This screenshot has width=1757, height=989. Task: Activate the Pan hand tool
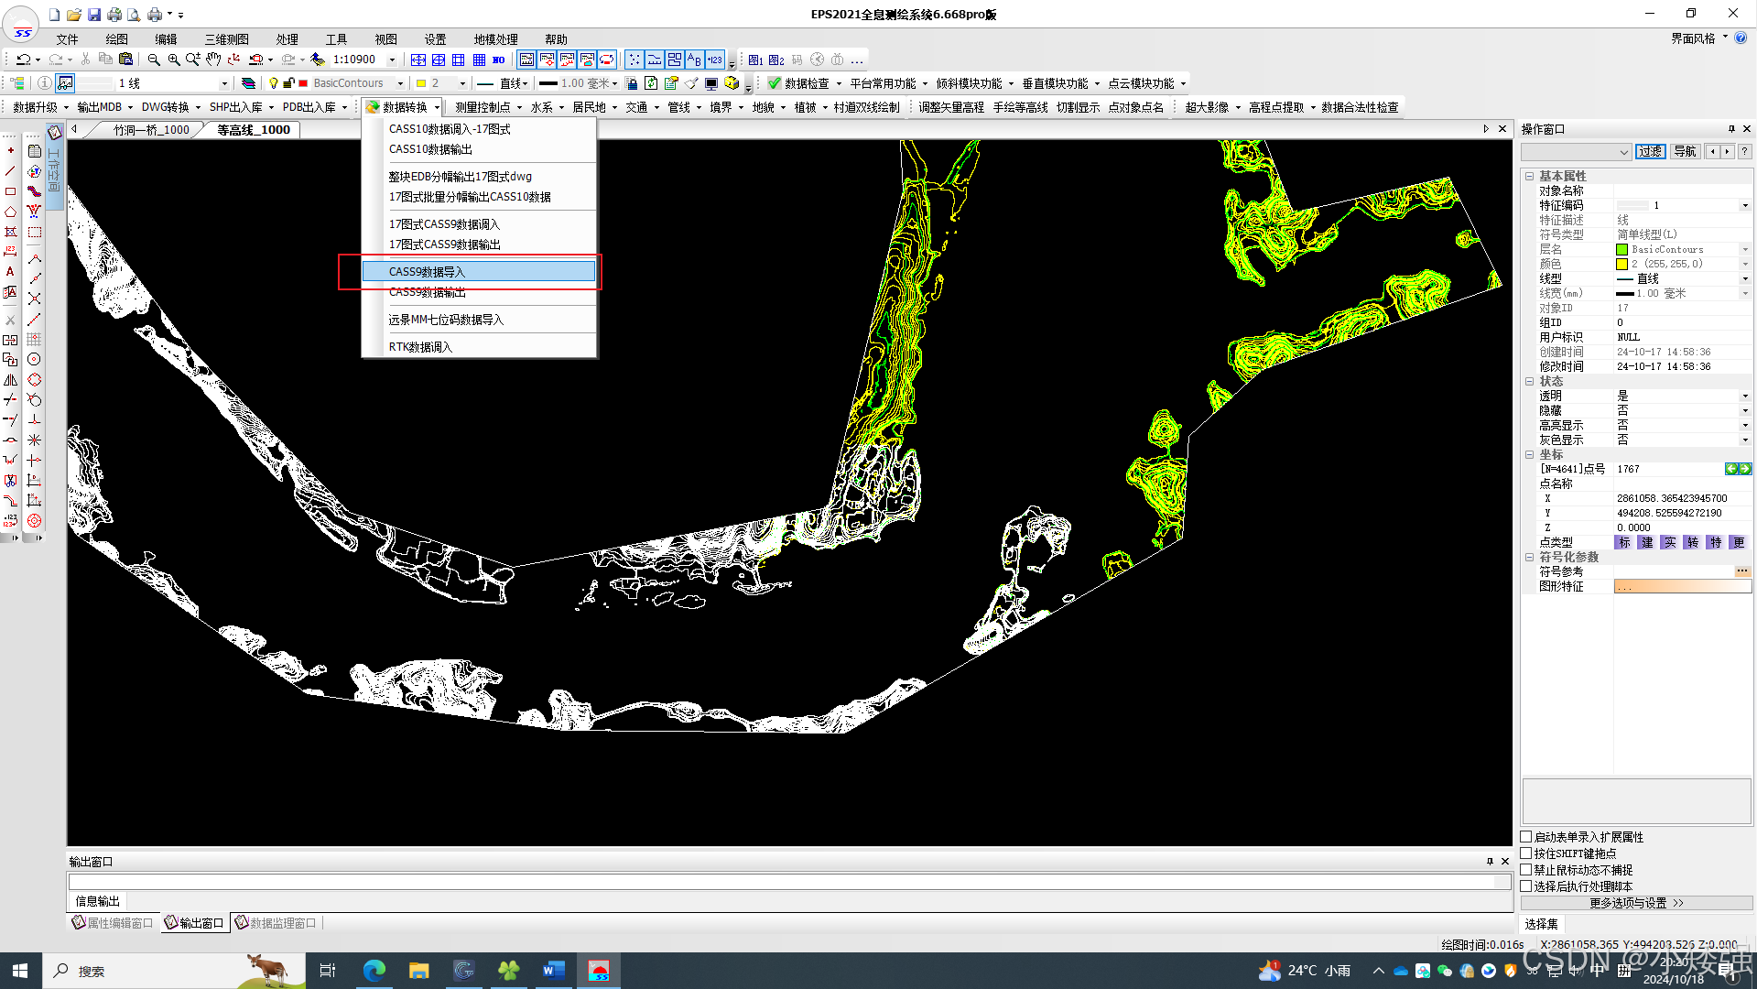point(213,60)
